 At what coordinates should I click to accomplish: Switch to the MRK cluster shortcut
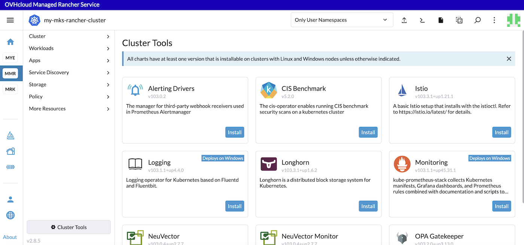click(x=10, y=89)
